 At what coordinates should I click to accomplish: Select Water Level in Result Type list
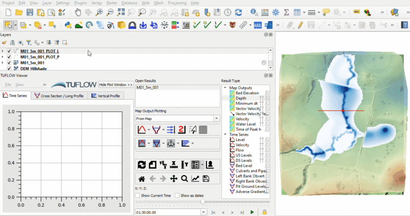tap(246, 124)
